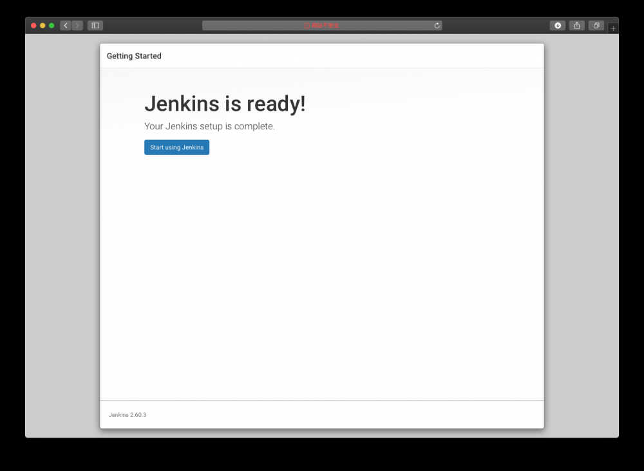Click the Getting Started header text
This screenshot has width=644, height=471.
click(x=134, y=56)
